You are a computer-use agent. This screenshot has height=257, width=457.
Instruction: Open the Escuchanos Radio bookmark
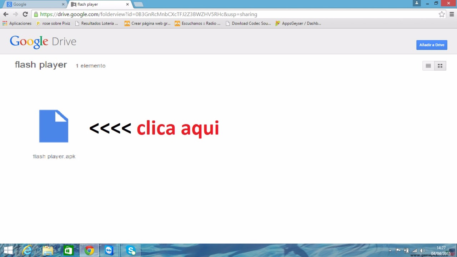click(x=197, y=23)
